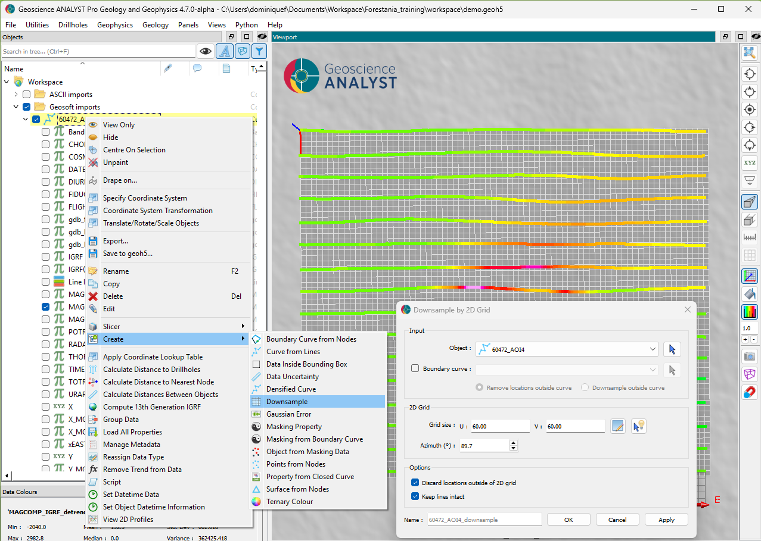Image resolution: width=761 pixels, height=541 pixels.
Task: Click the filter funnel icon in Objects panel
Action: click(258, 51)
